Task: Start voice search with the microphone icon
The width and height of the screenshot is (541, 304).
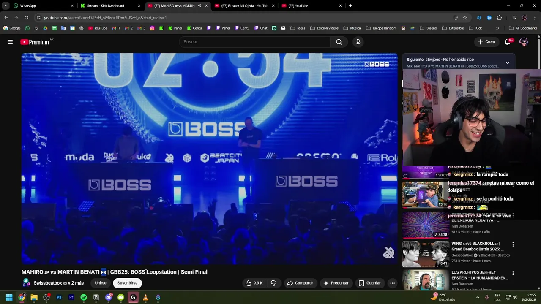Action: point(358,42)
